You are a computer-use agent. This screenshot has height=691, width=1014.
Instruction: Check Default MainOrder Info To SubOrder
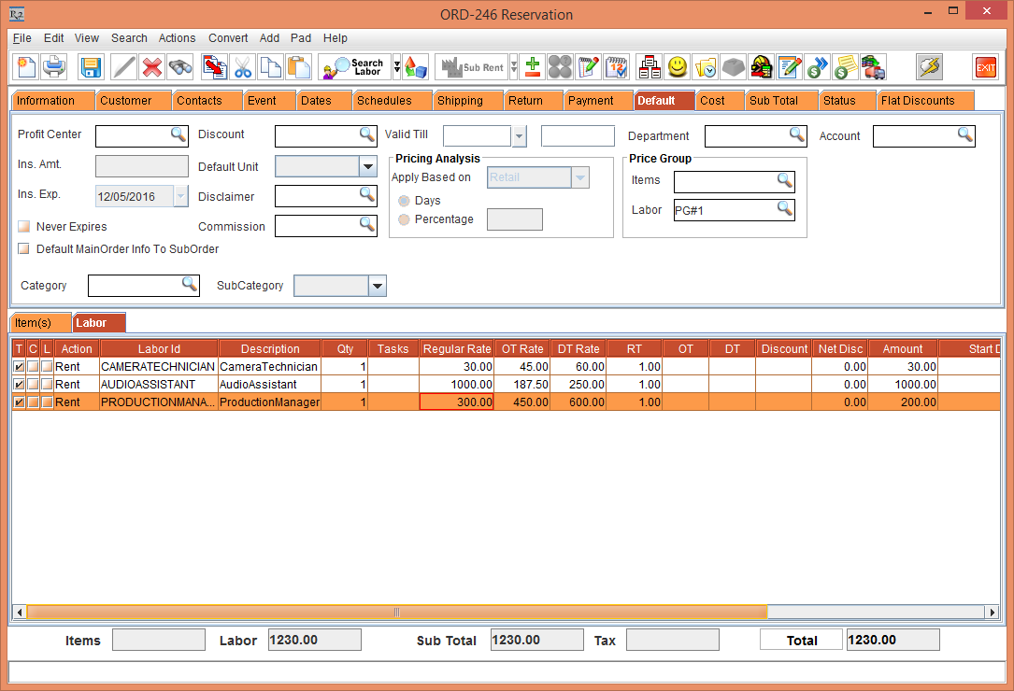[23, 249]
